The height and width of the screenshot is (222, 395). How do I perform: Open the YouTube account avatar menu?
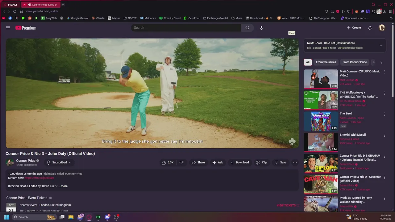pos(382,28)
